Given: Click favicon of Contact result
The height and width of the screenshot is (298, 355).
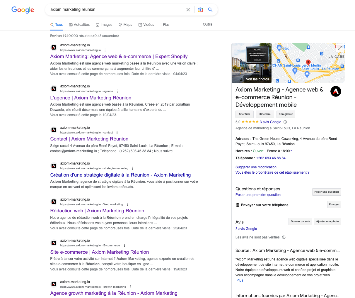Looking at the screenshot, I should pos(54,130).
